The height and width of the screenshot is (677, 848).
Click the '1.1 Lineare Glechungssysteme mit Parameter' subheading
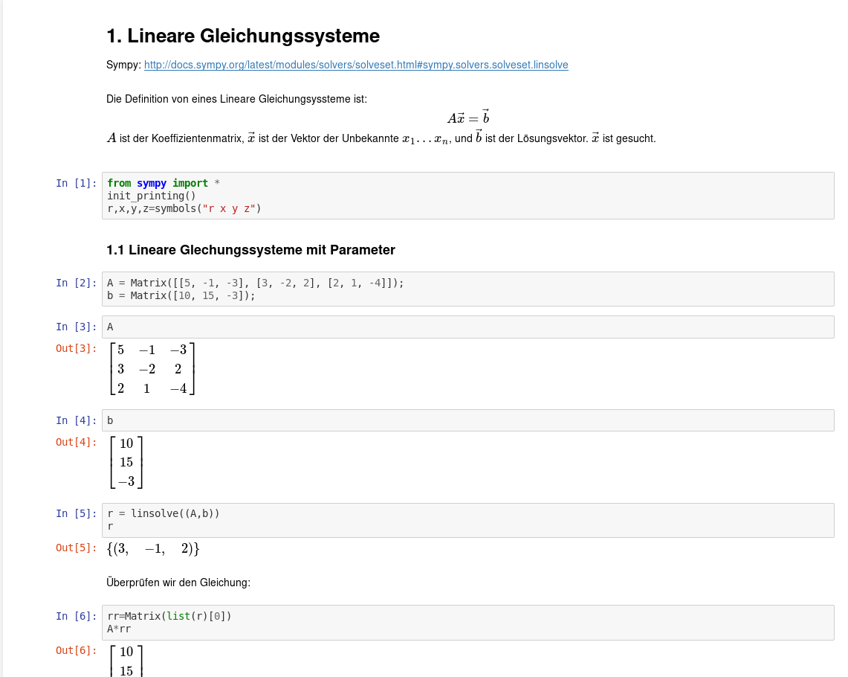point(250,250)
